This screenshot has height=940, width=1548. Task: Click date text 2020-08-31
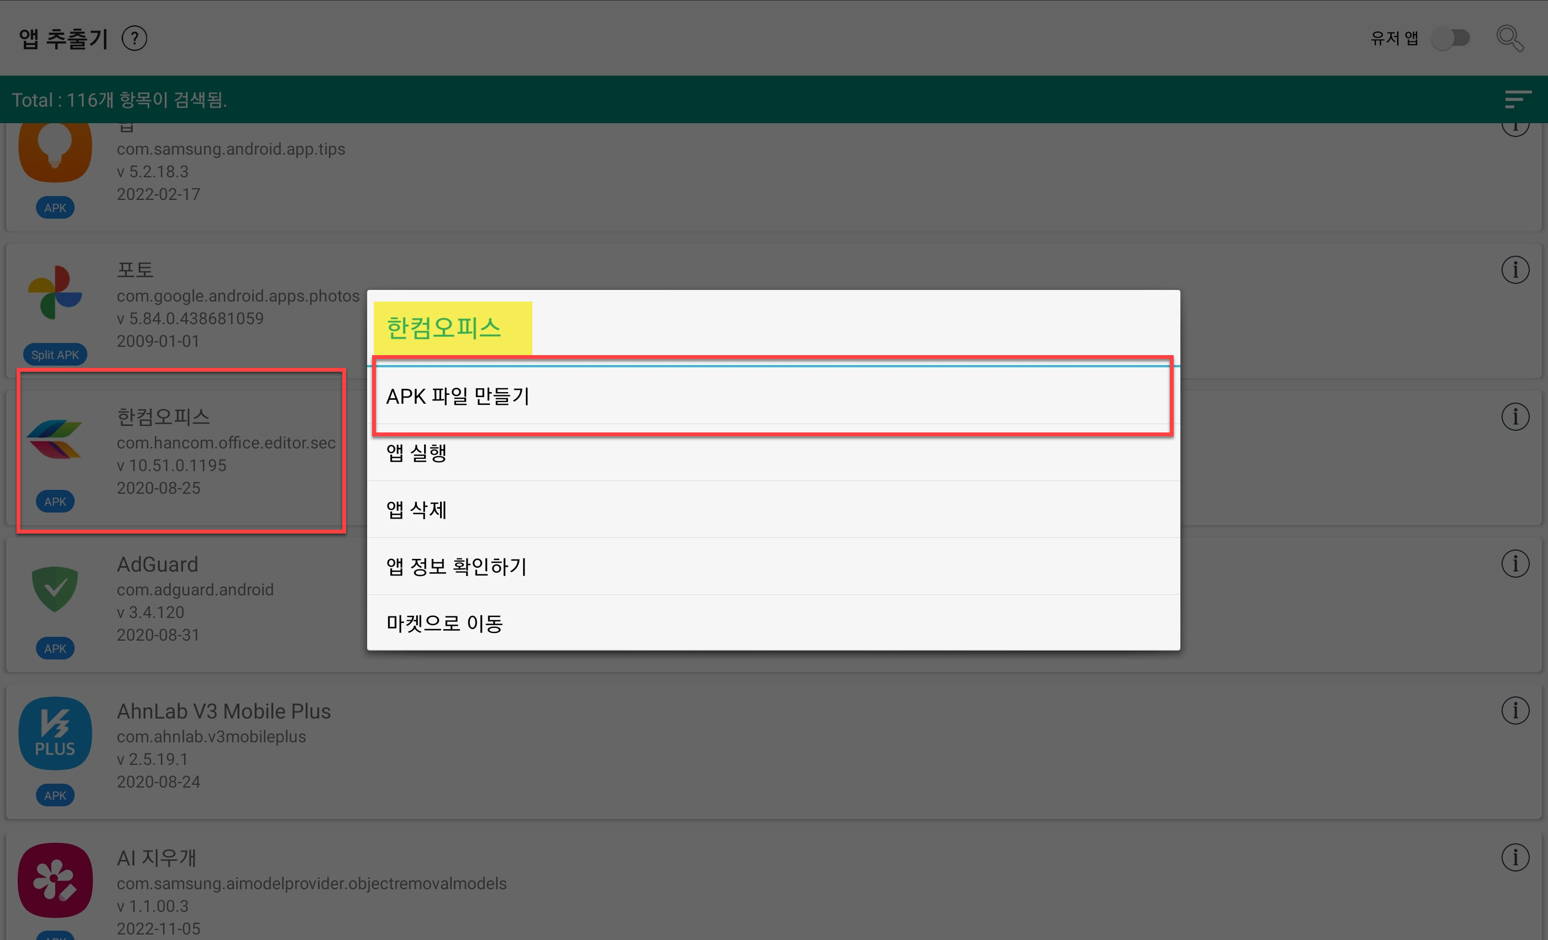click(158, 635)
